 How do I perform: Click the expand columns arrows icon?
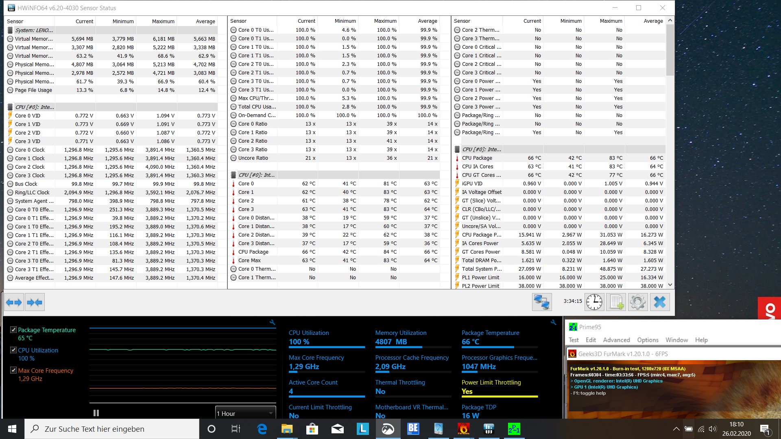click(14, 302)
